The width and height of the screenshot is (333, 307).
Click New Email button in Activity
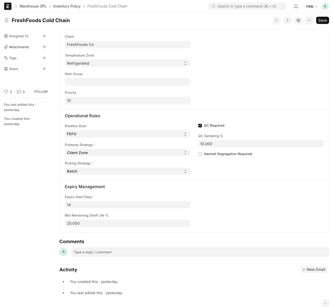(314, 269)
